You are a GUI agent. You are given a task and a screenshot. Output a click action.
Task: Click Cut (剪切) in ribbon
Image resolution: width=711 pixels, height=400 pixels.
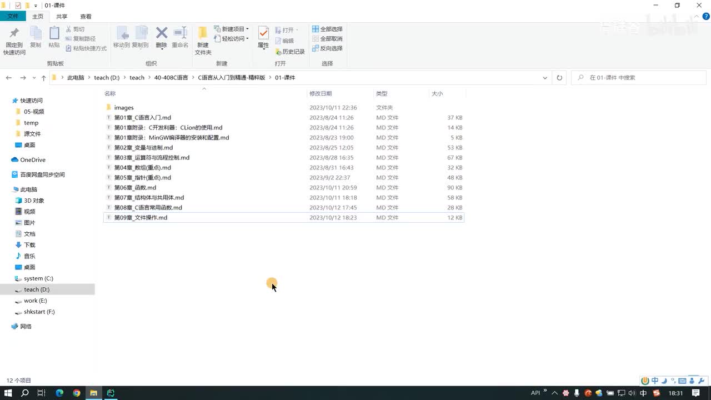point(75,29)
